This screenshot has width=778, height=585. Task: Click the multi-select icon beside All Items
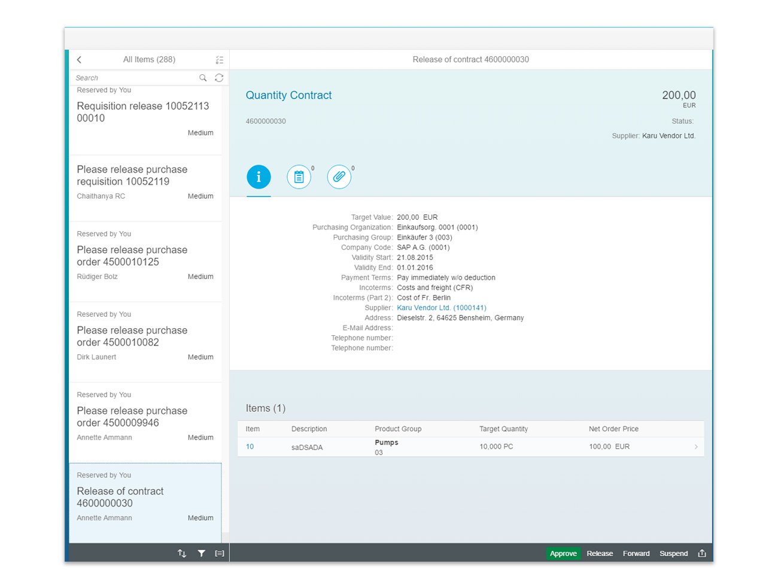coord(219,59)
